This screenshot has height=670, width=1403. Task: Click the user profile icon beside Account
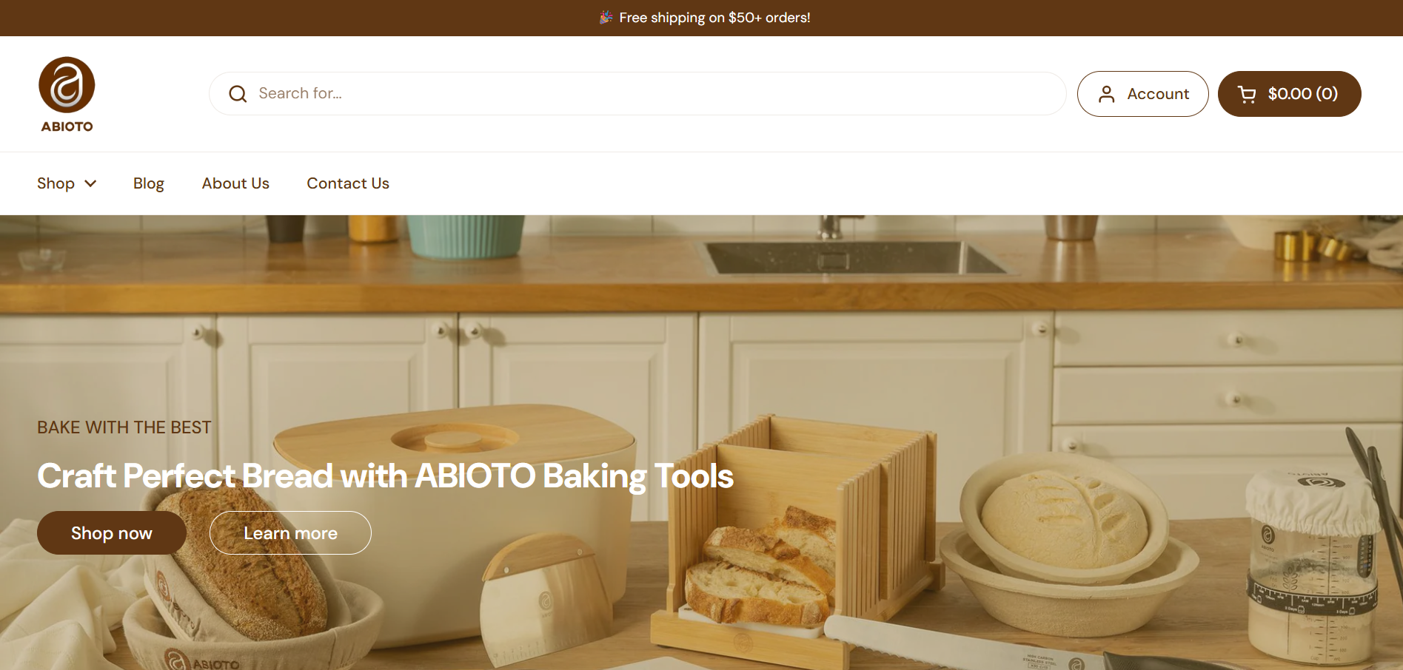[x=1106, y=94]
